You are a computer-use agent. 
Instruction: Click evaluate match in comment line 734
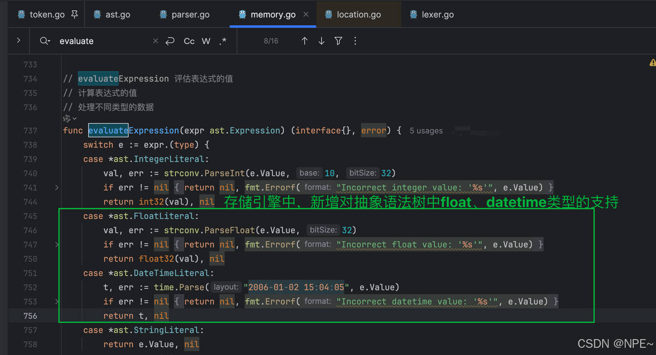click(98, 79)
